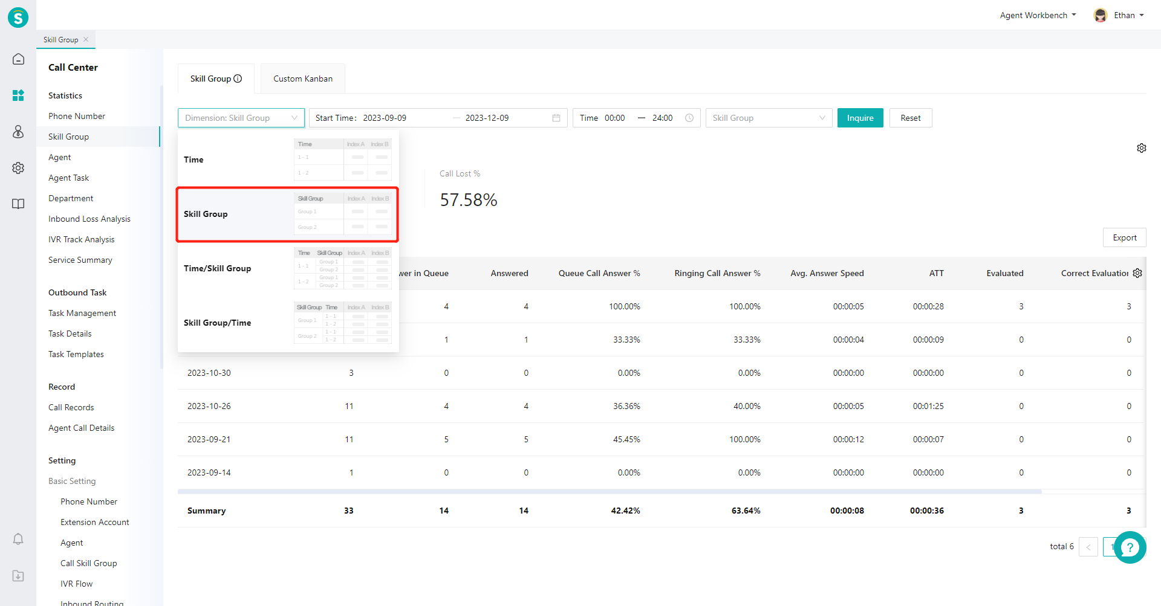Screen dimensions: 1161x606
Task: Click the end date 2023-12-09 field
Action: point(487,118)
